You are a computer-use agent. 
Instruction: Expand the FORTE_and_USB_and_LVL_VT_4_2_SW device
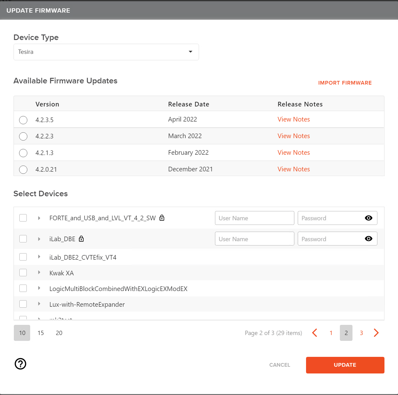[39, 218]
